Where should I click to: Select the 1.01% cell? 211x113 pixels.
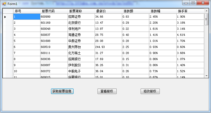(x=163, y=41)
